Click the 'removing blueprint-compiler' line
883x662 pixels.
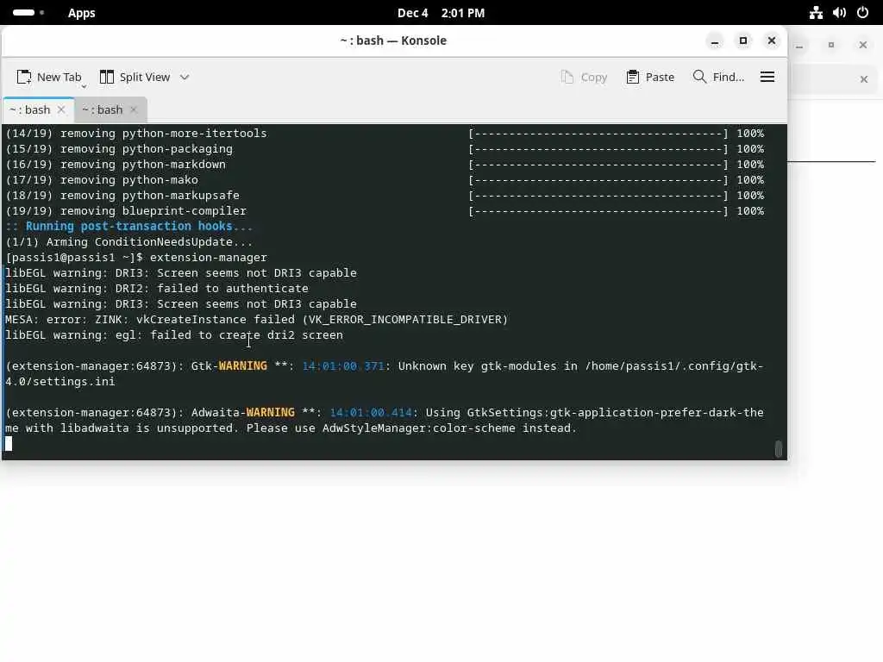pos(126,211)
